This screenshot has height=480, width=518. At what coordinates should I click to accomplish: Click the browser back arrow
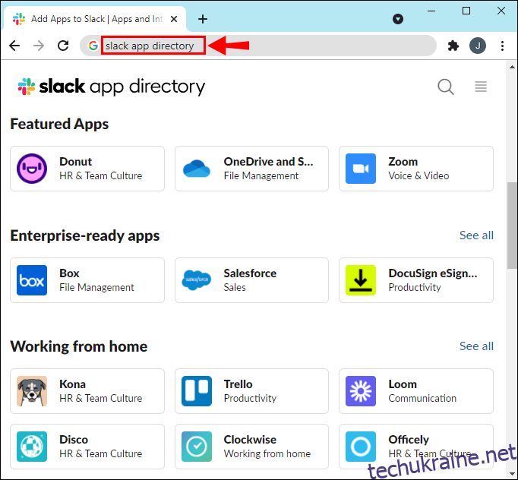tap(14, 46)
